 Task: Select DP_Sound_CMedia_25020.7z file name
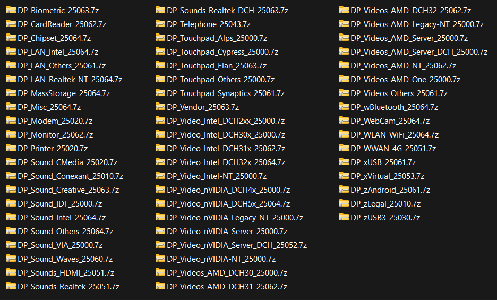67,162
